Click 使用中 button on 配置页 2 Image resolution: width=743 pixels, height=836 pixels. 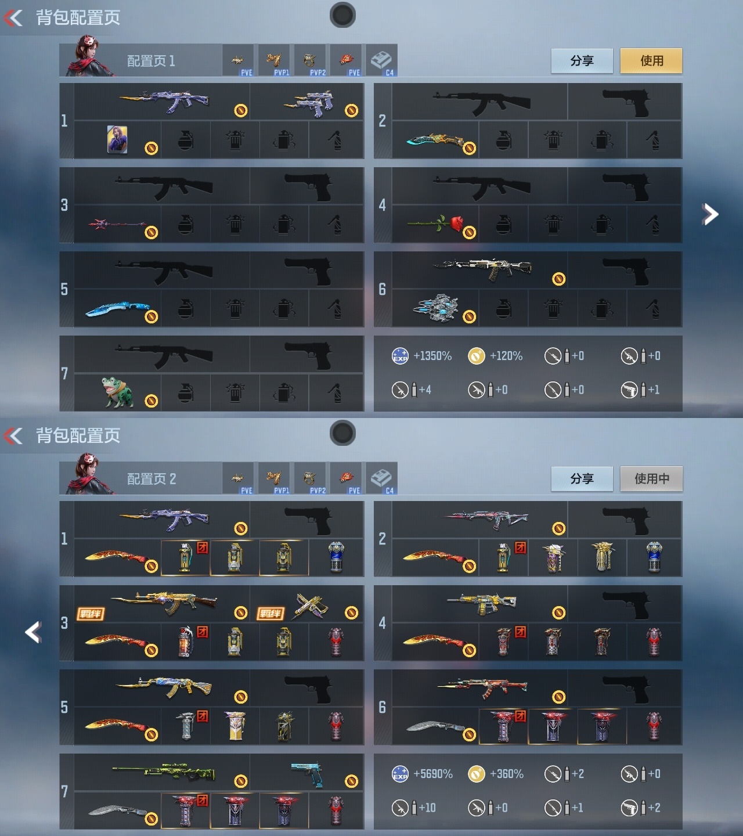(651, 479)
